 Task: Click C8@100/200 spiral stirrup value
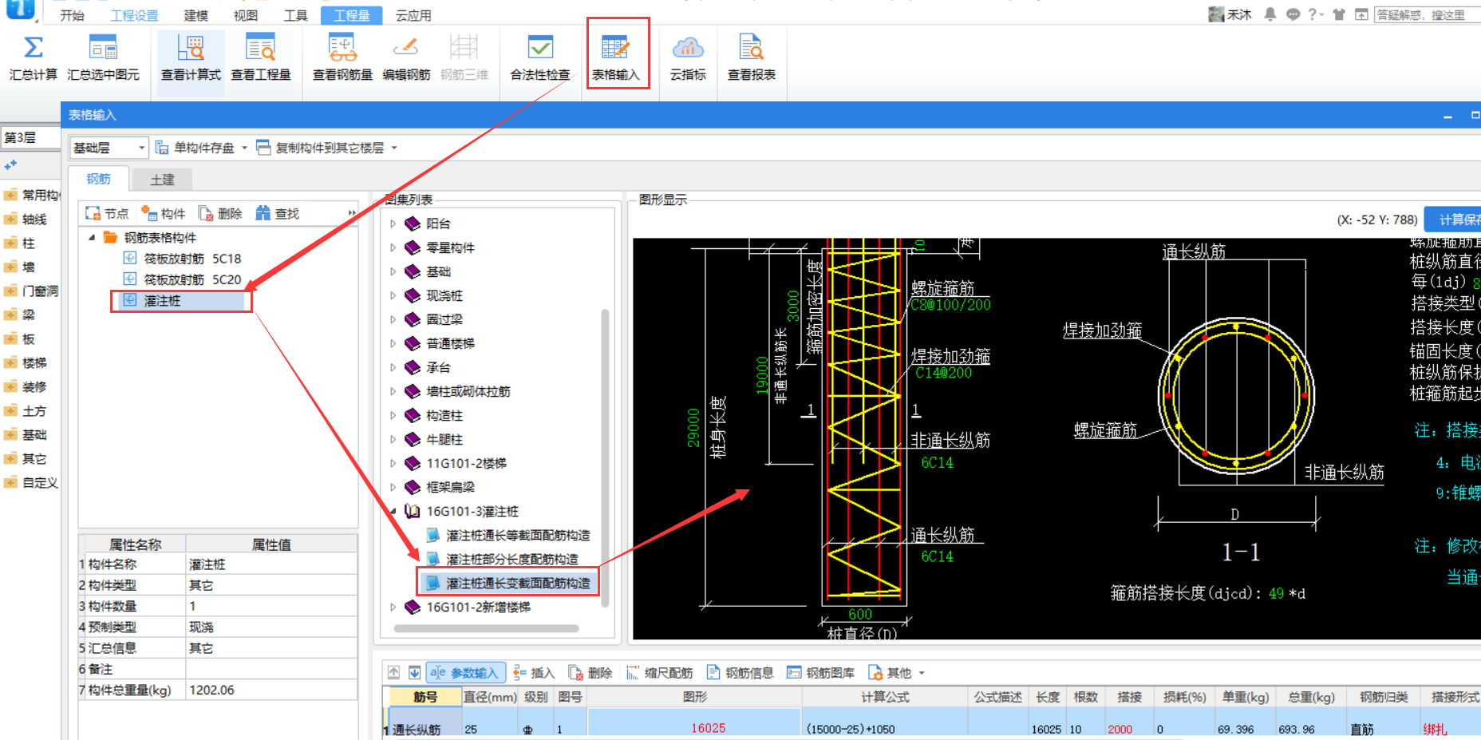(950, 305)
